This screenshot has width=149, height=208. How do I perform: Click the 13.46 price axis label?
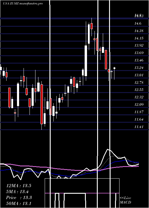click(x=139, y=60)
